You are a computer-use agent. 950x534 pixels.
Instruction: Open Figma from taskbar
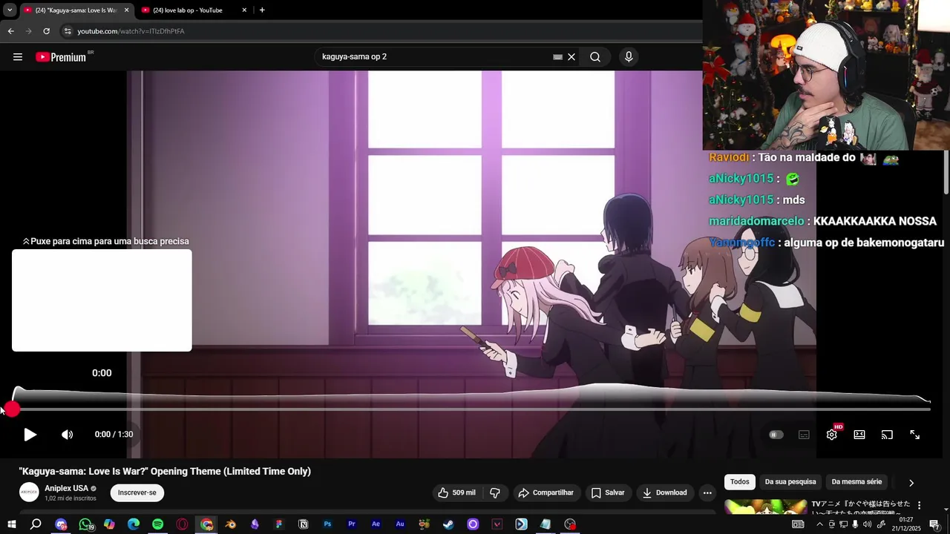click(279, 524)
